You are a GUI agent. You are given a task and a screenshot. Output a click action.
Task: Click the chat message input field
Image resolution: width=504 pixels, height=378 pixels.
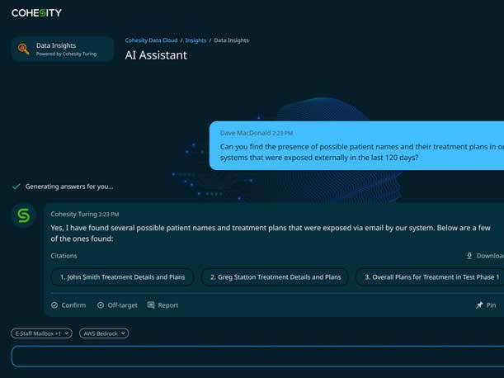click(x=256, y=357)
